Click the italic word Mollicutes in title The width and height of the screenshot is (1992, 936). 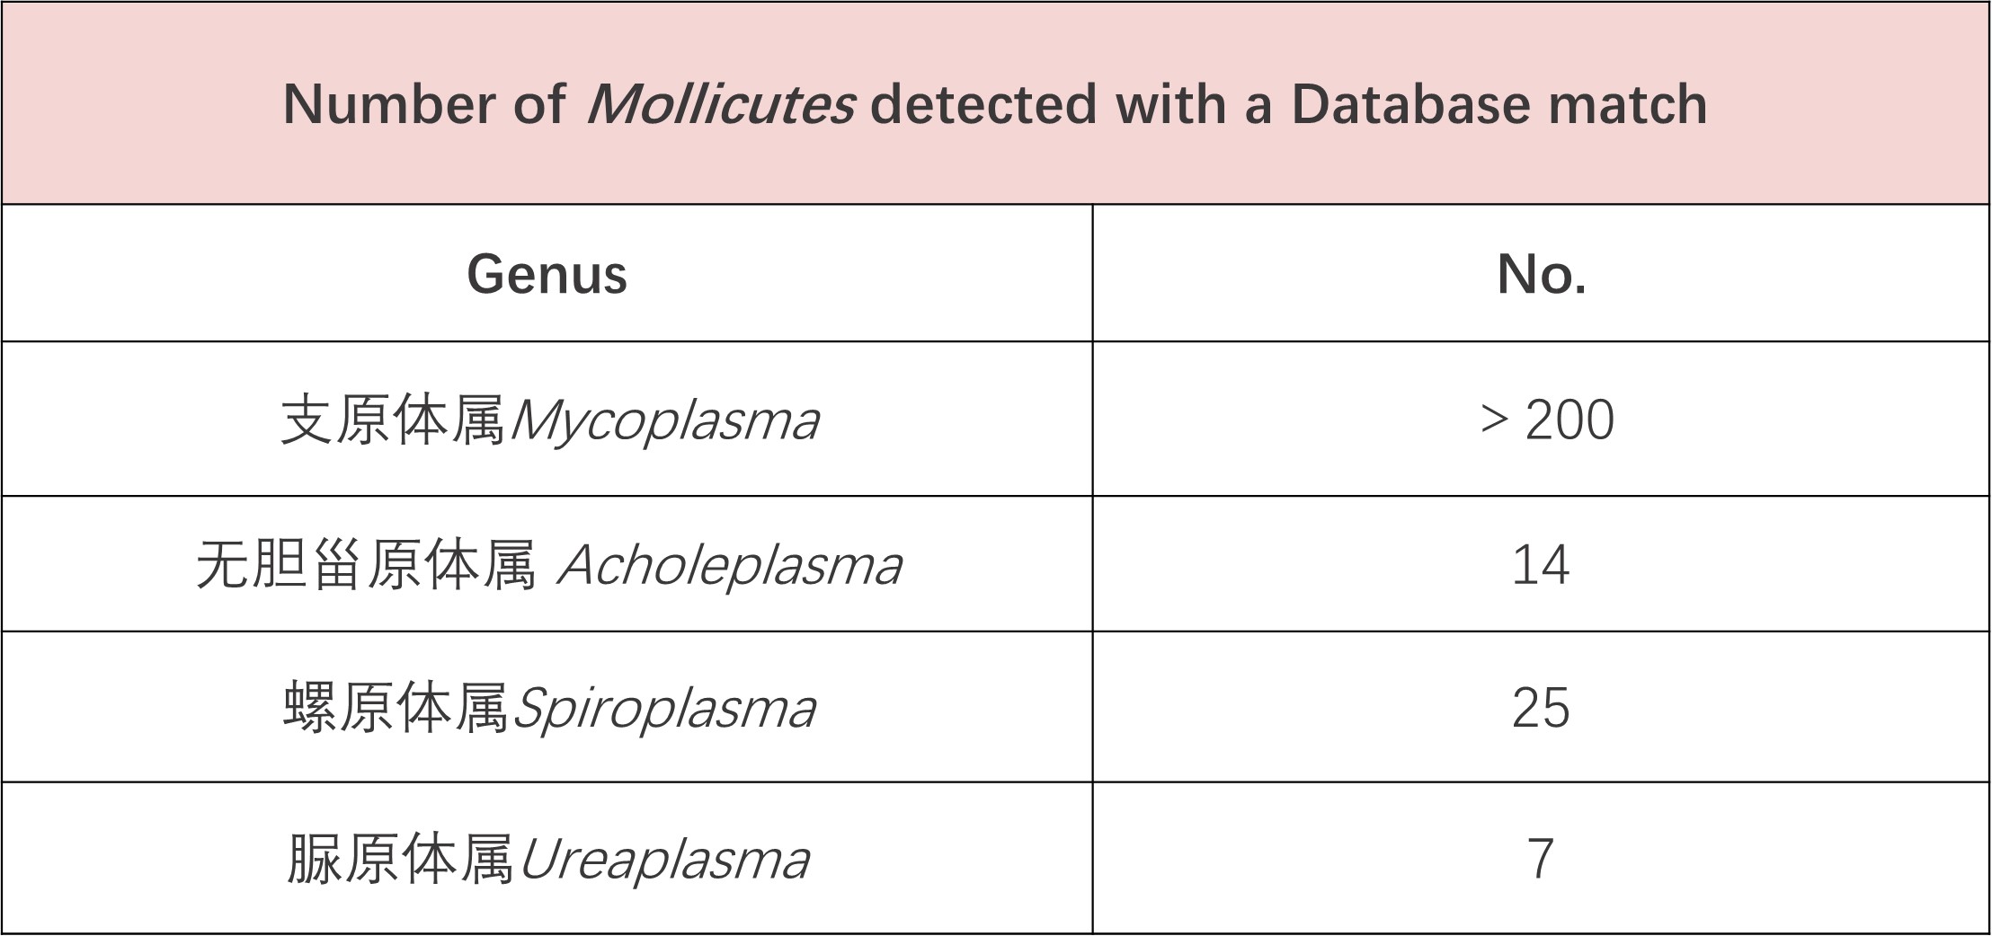(x=720, y=104)
